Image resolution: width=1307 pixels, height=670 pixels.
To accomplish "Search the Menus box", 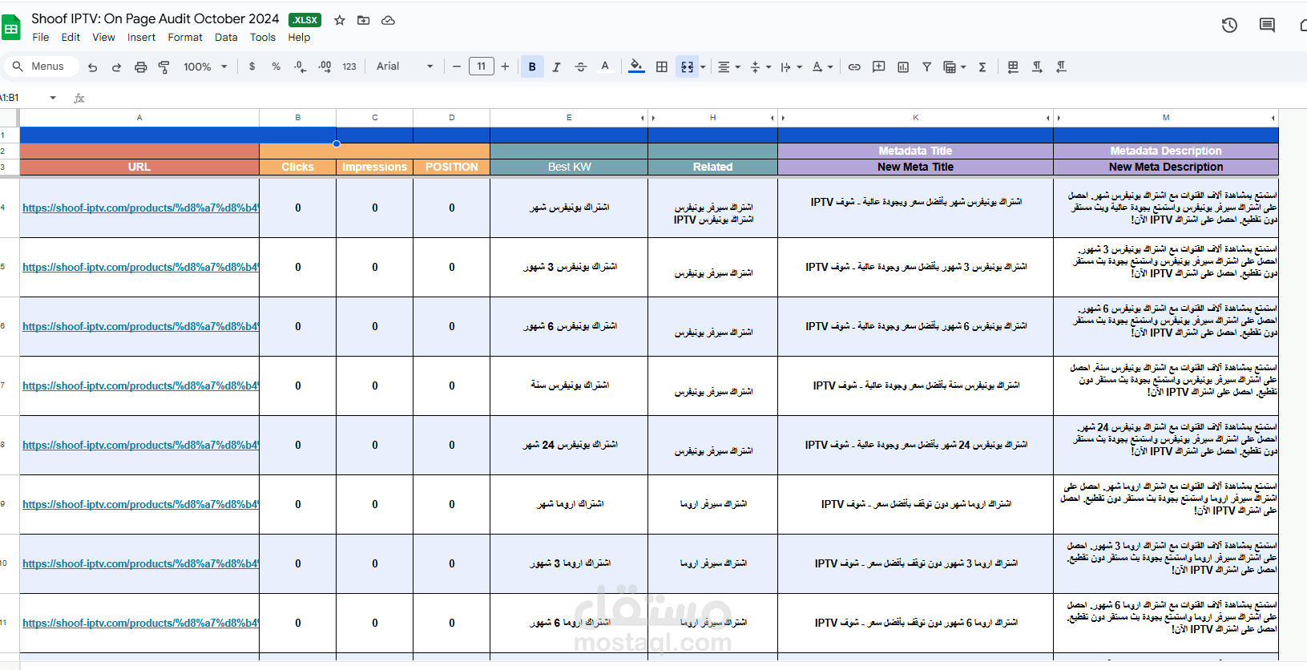I will coord(40,67).
